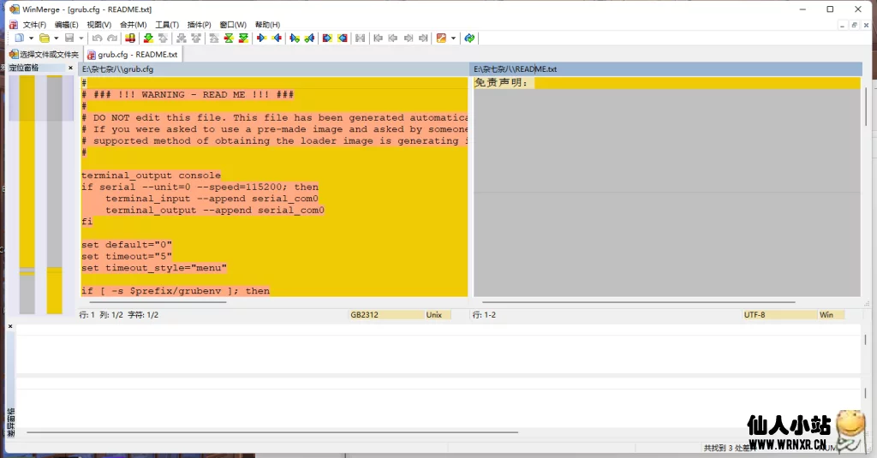Open the 插件(P) menu
This screenshot has width=877, height=458.
199,25
